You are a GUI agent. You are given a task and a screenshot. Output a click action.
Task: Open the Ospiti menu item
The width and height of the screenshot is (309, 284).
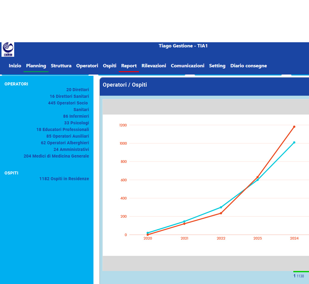click(109, 66)
